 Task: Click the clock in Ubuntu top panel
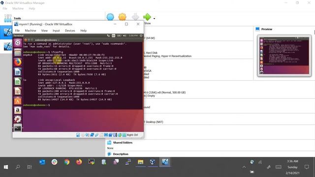click(x=133, y=35)
